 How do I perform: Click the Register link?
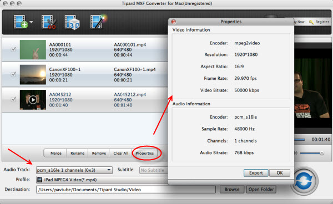(x=322, y=22)
